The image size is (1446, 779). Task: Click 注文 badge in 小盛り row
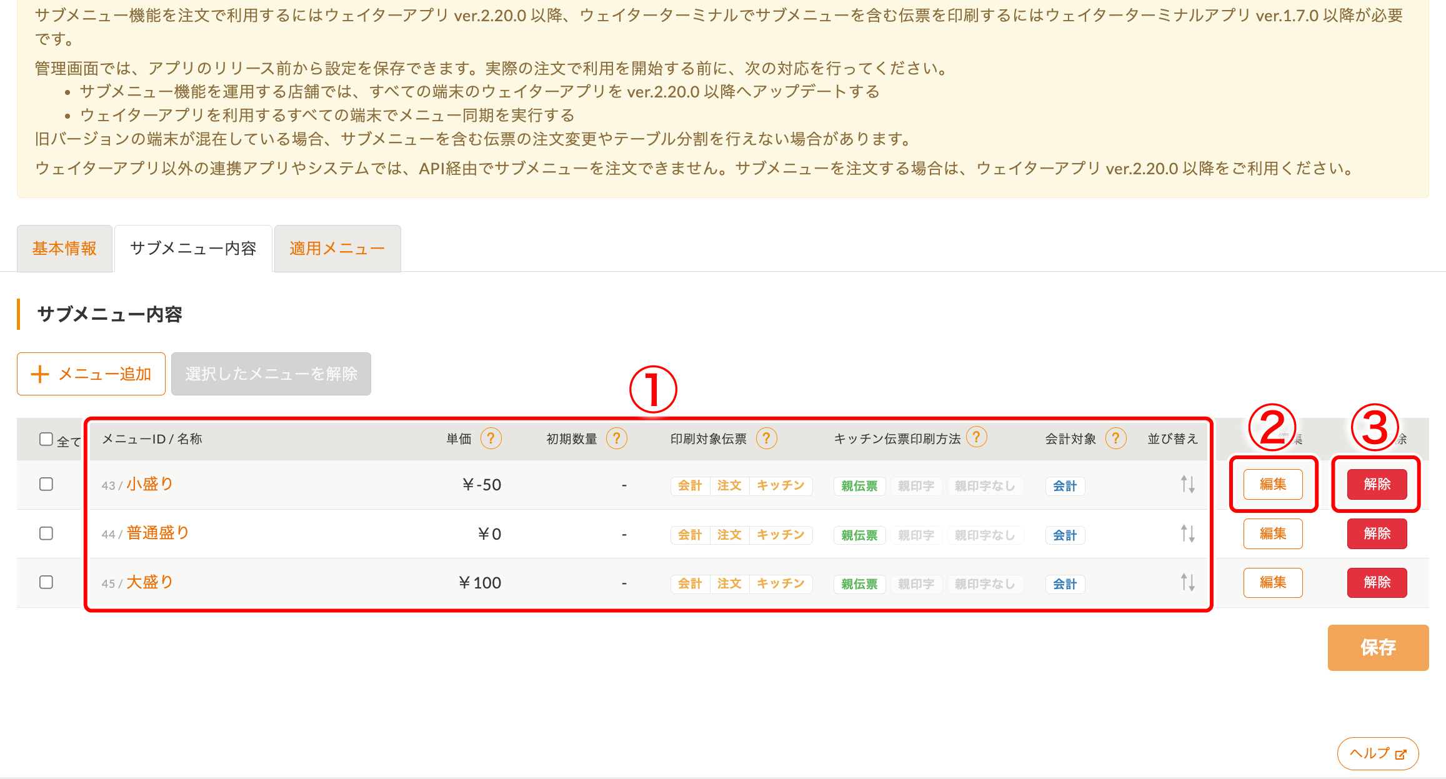click(x=729, y=485)
